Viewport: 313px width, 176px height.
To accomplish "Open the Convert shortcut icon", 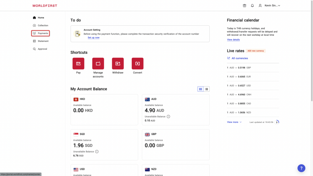I will 138,64.
